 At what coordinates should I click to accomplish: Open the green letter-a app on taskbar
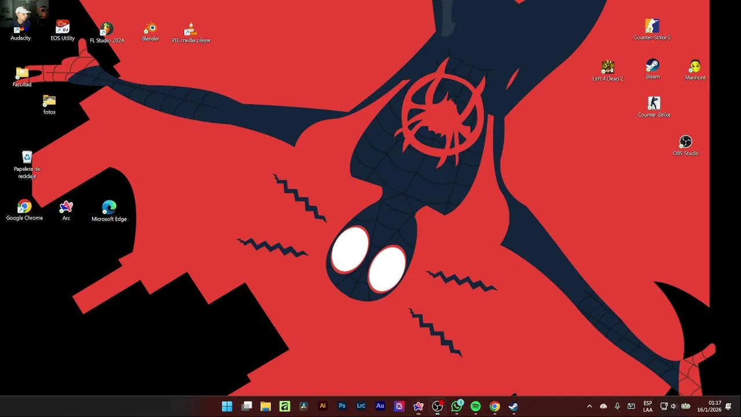pyautogui.click(x=285, y=407)
